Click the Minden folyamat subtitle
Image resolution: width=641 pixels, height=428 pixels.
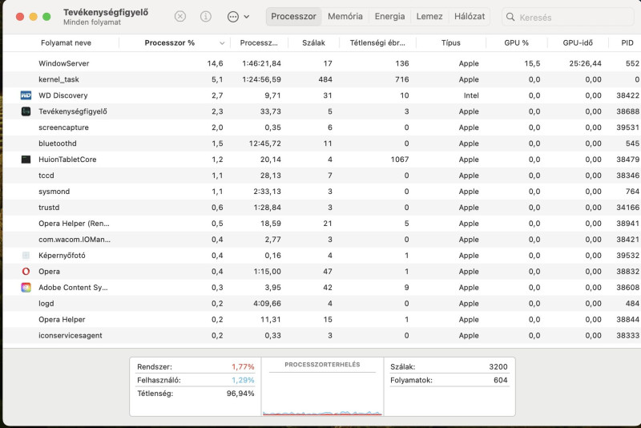point(92,22)
